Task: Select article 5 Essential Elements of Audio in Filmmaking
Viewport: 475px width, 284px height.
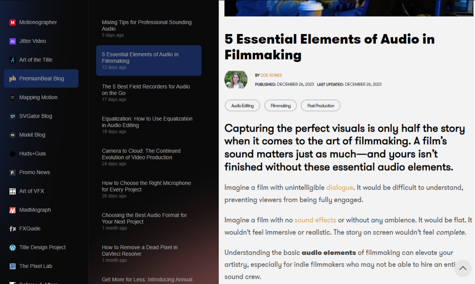Action: coord(149,61)
